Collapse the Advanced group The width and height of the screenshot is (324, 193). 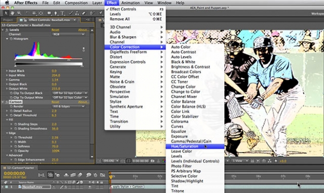coord(7,155)
